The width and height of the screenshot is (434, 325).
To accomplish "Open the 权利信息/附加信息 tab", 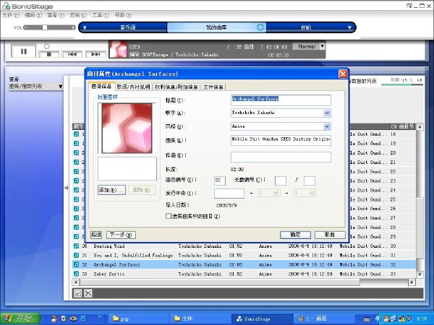I will [x=176, y=87].
